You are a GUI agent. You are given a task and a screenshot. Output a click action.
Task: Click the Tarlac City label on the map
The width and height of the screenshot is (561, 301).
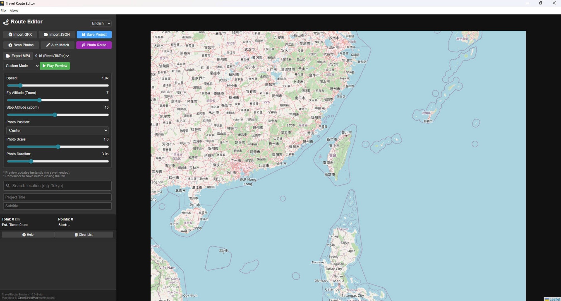point(334,269)
